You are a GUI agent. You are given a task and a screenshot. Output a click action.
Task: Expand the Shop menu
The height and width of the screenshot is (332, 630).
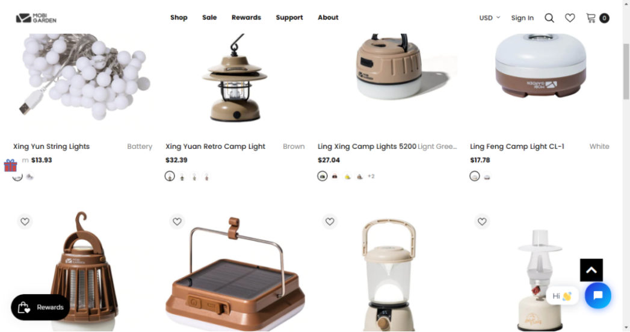(179, 17)
